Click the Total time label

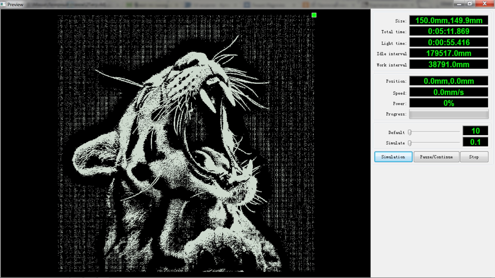394,32
